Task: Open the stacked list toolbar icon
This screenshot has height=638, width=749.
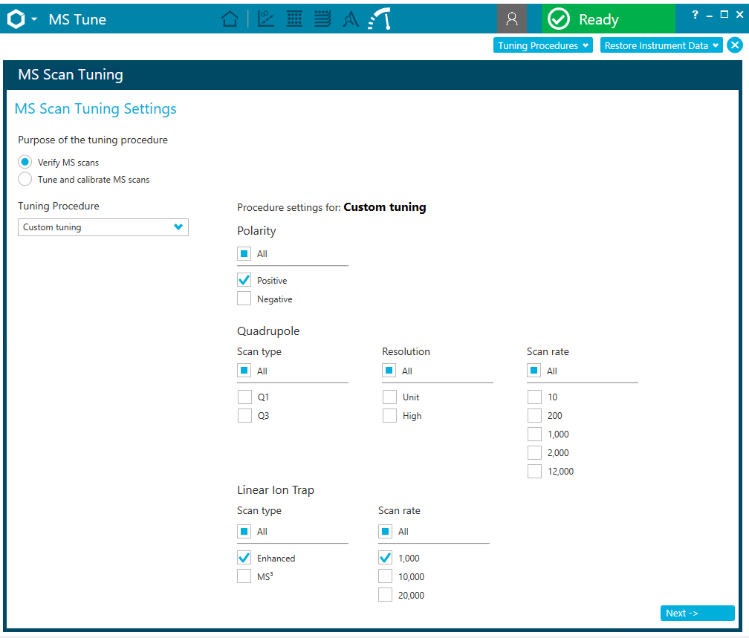Action: (x=322, y=19)
